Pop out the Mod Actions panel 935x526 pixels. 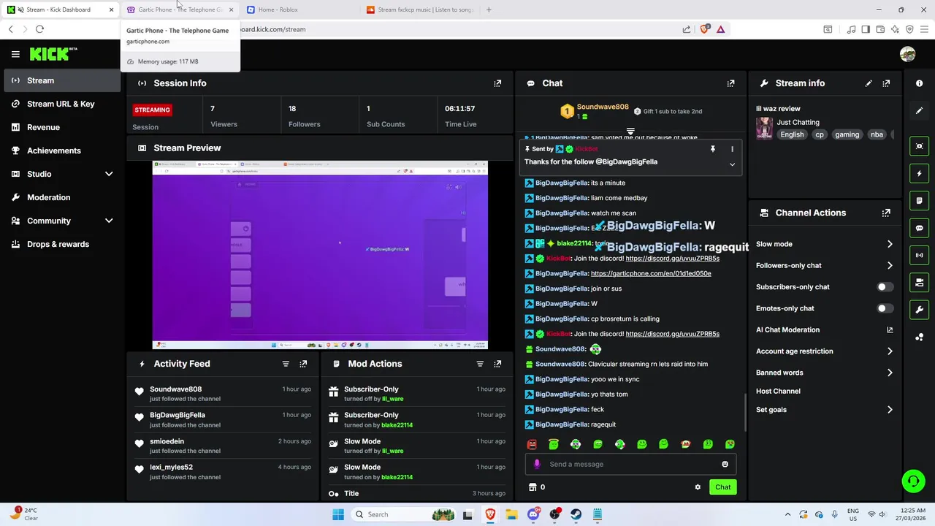pyautogui.click(x=497, y=364)
